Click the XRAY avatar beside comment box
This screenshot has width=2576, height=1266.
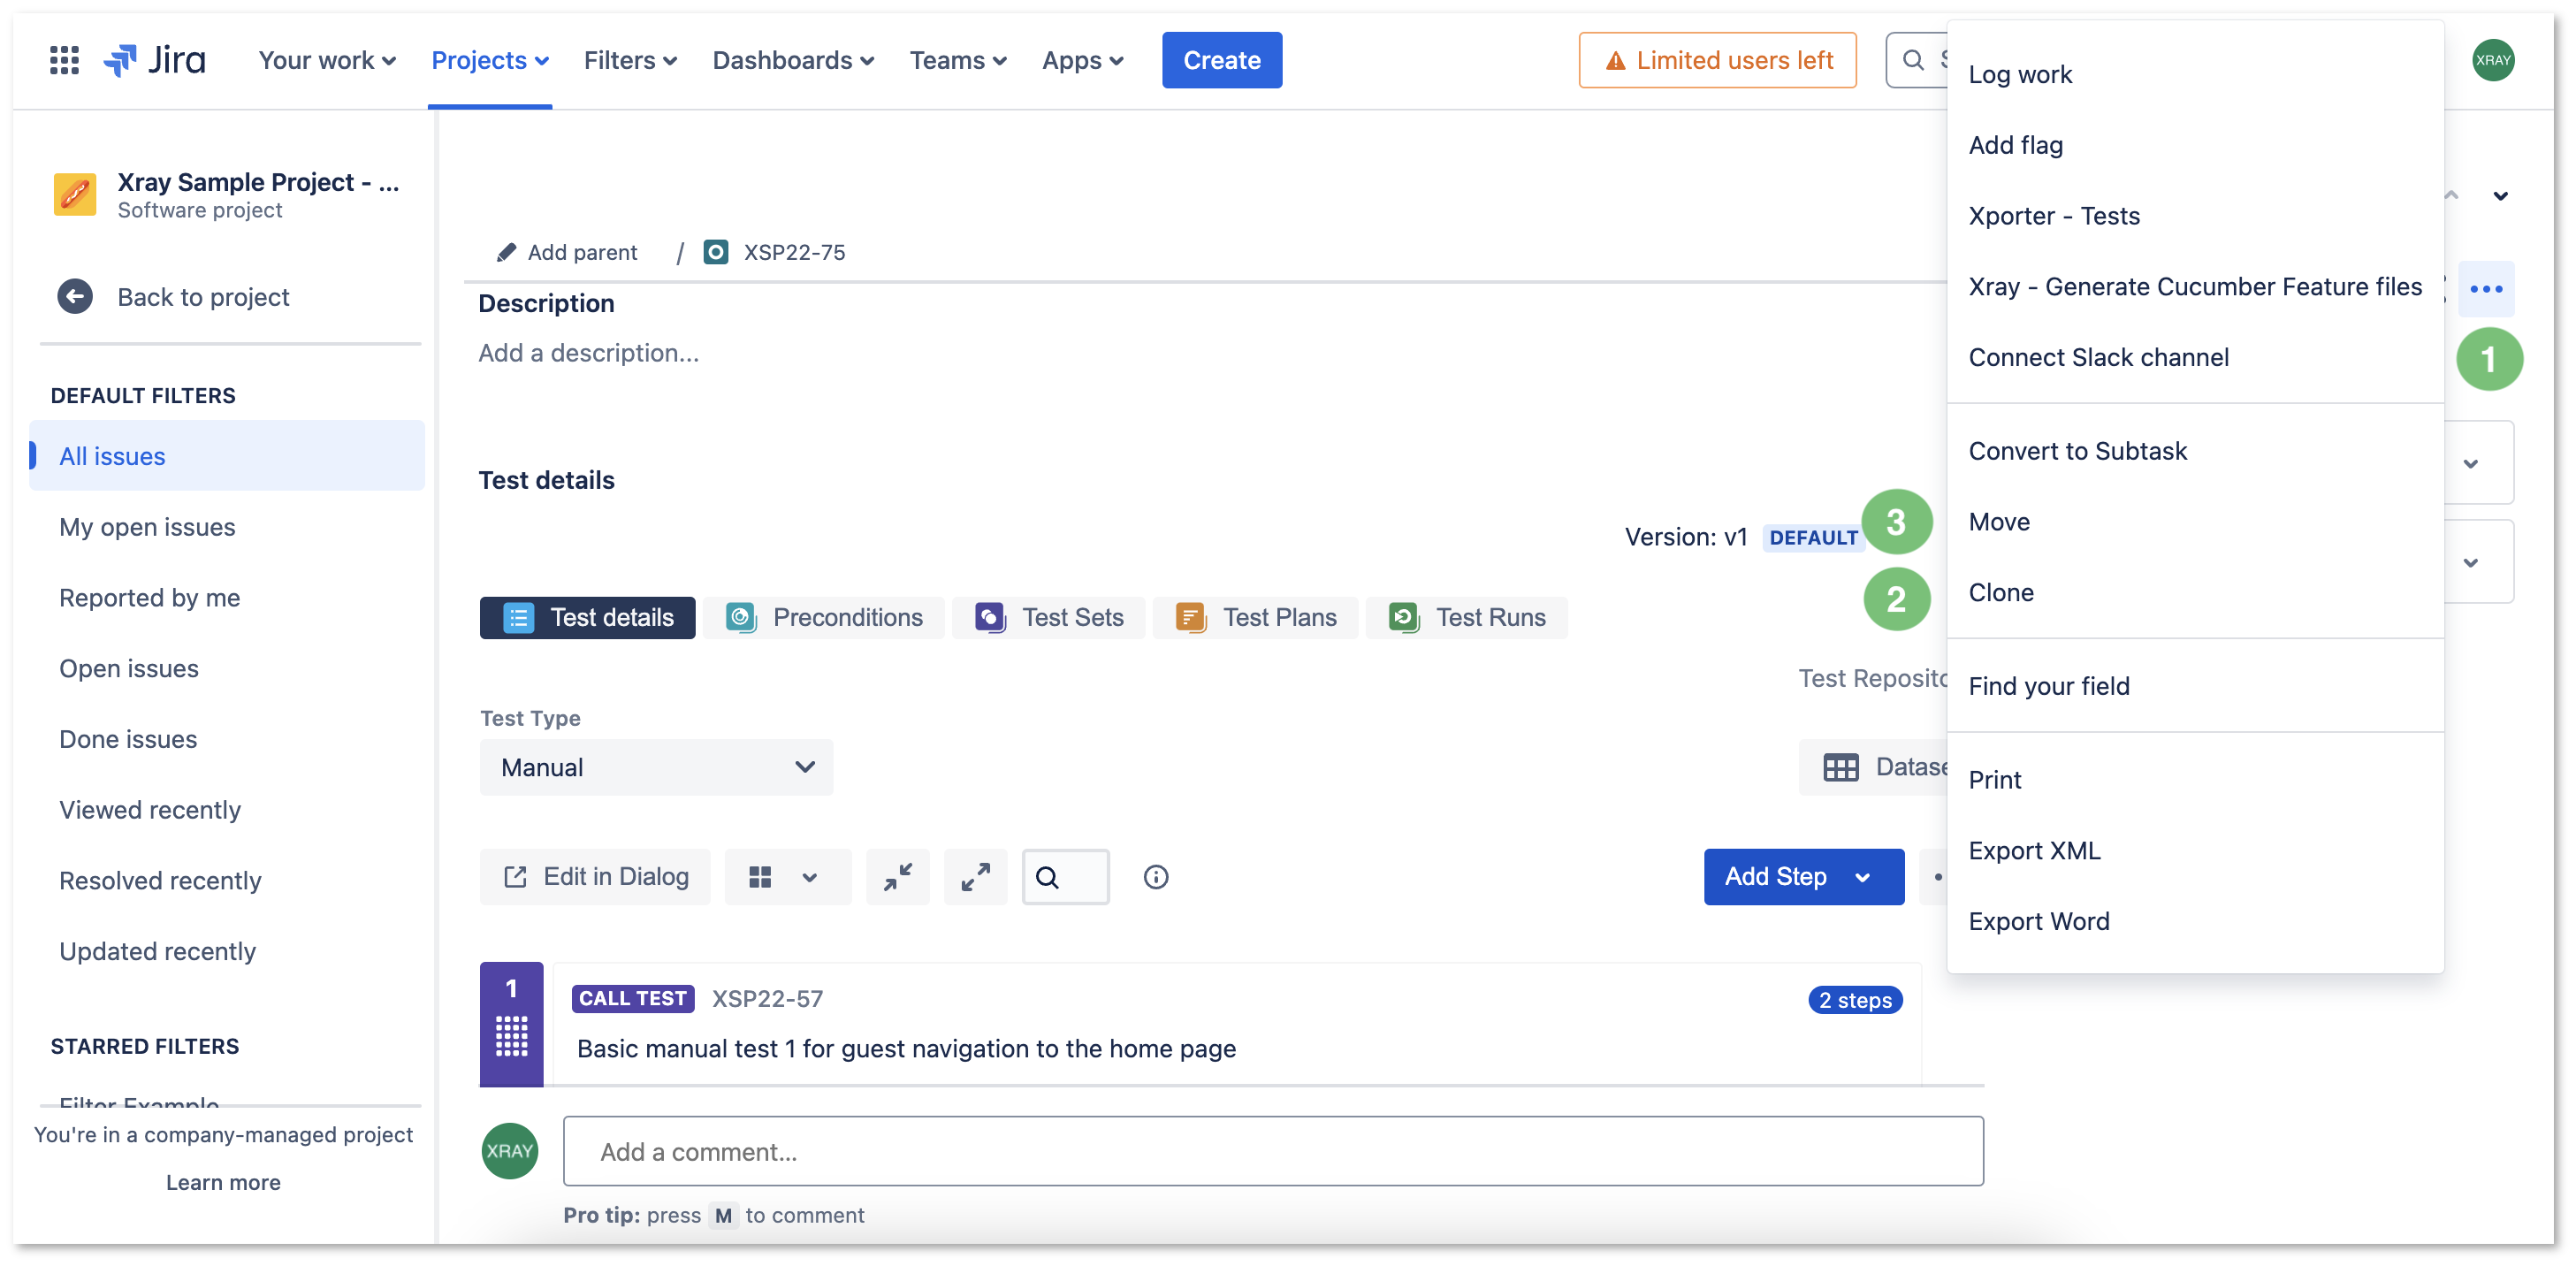pyautogui.click(x=510, y=1151)
